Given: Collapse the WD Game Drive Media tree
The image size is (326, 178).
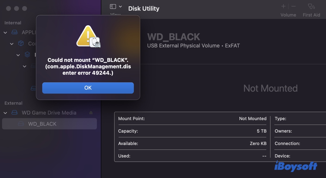Looking at the screenshot, I should click(x=5, y=113).
